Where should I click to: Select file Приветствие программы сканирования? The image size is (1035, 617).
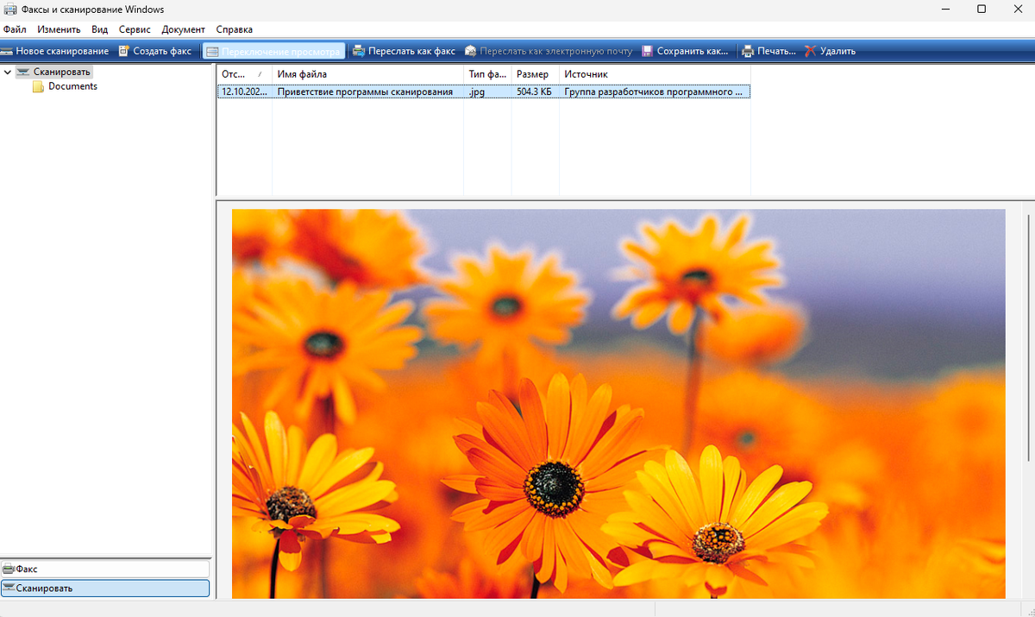coord(365,91)
